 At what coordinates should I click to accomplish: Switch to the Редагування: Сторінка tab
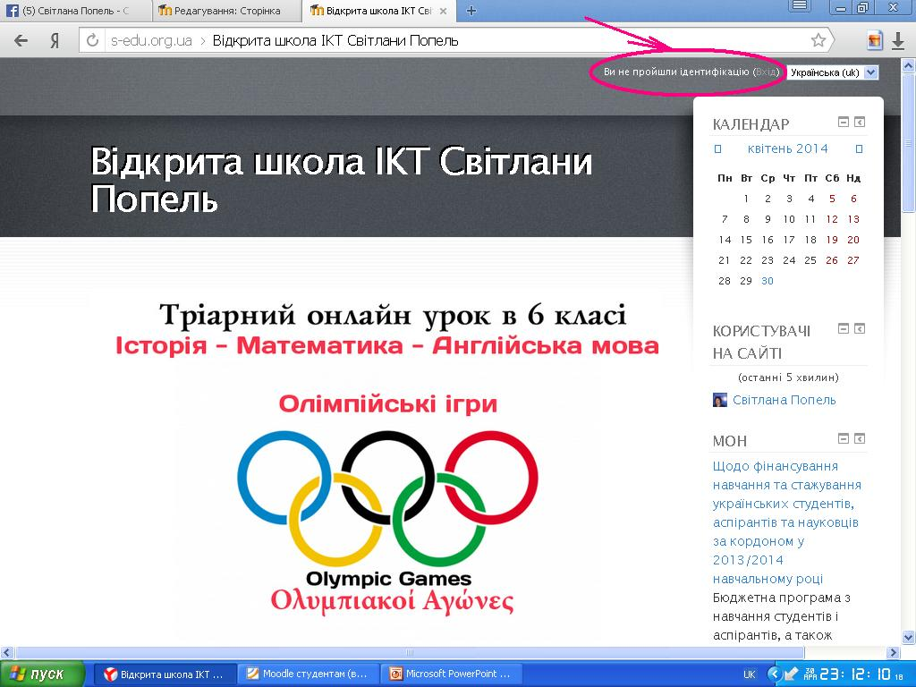225,11
